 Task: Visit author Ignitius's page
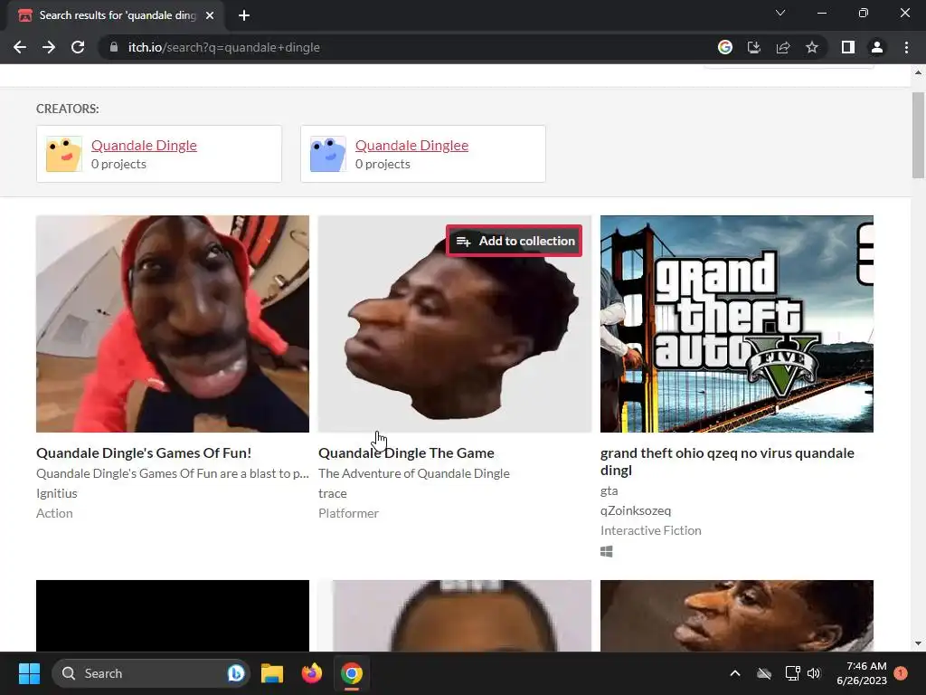pyautogui.click(x=57, y=493)
